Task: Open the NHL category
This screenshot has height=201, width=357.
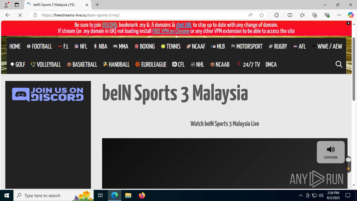Action: click(x=197, y=64)
